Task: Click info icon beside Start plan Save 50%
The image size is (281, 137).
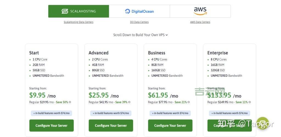Action: (70, 102)
